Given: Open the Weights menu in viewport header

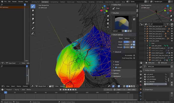Looking at the screenshot, I should (x=63, y=86).
